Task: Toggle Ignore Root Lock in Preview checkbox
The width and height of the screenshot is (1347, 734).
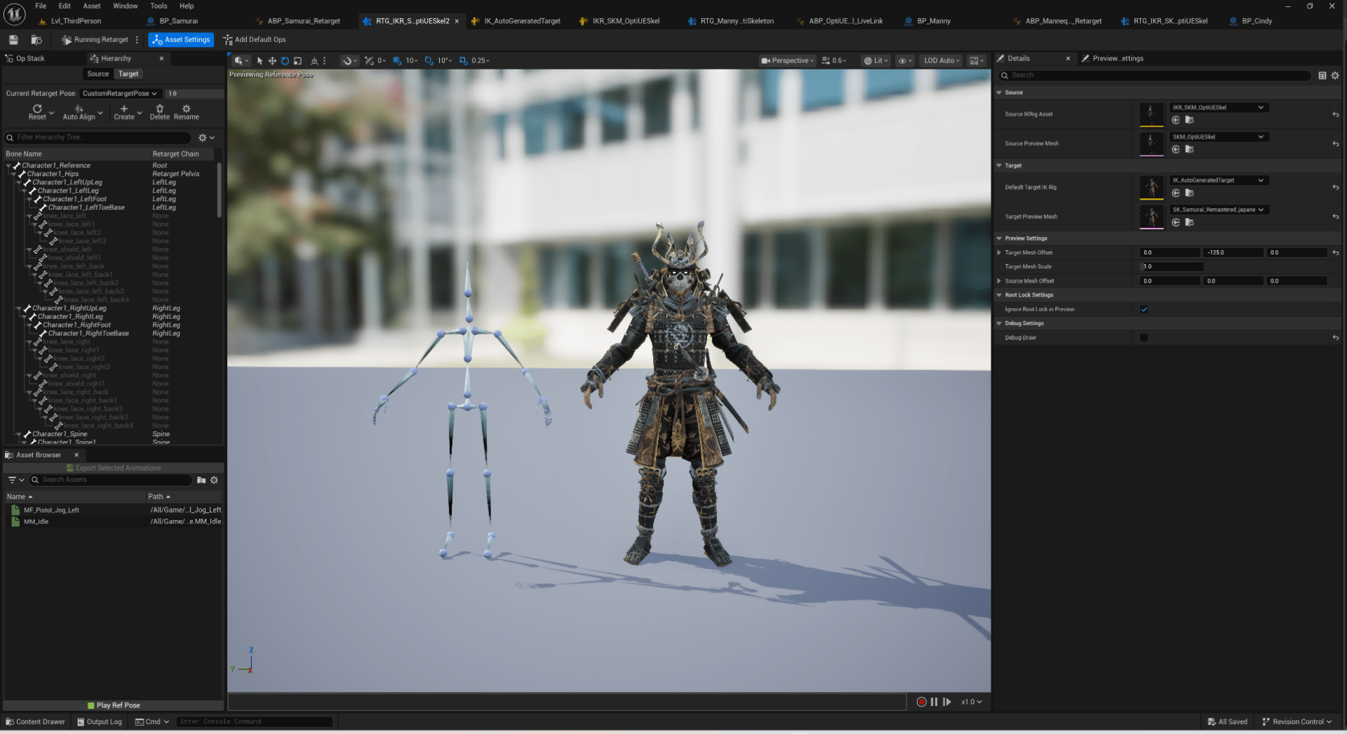Action: click(x=1144, y=310)
